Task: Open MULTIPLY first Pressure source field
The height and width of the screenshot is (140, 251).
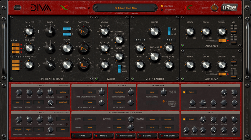Action: click(x=152, y=119)
